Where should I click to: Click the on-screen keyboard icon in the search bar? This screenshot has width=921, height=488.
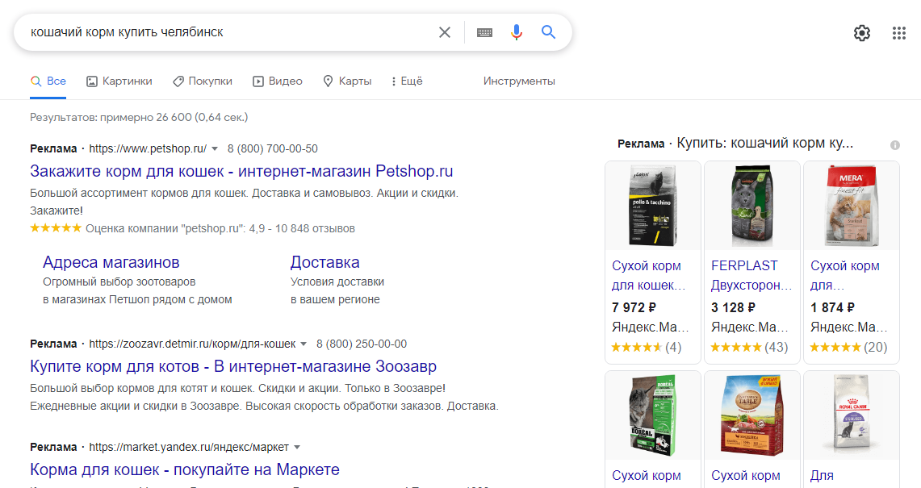pyautogui.click(x=484, y=32)
